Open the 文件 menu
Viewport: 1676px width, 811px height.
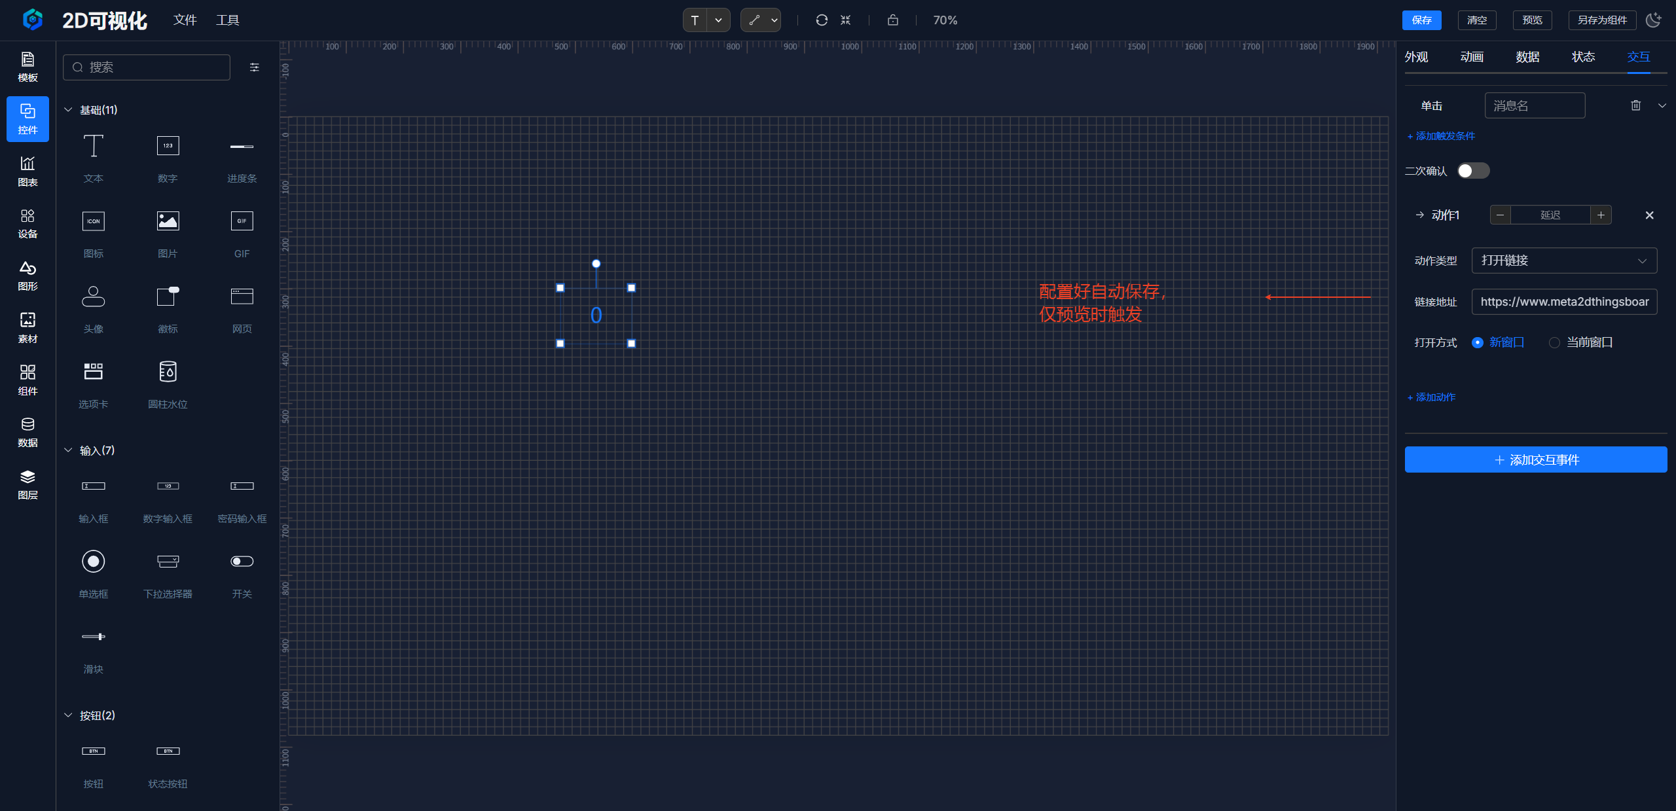pyautogui.click(x=185, y=20)
